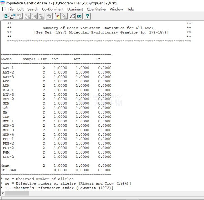This screenshot has height=200, width=204.
Task: Click the Paste clipboard toolbar icon
Action: [41, 16]
